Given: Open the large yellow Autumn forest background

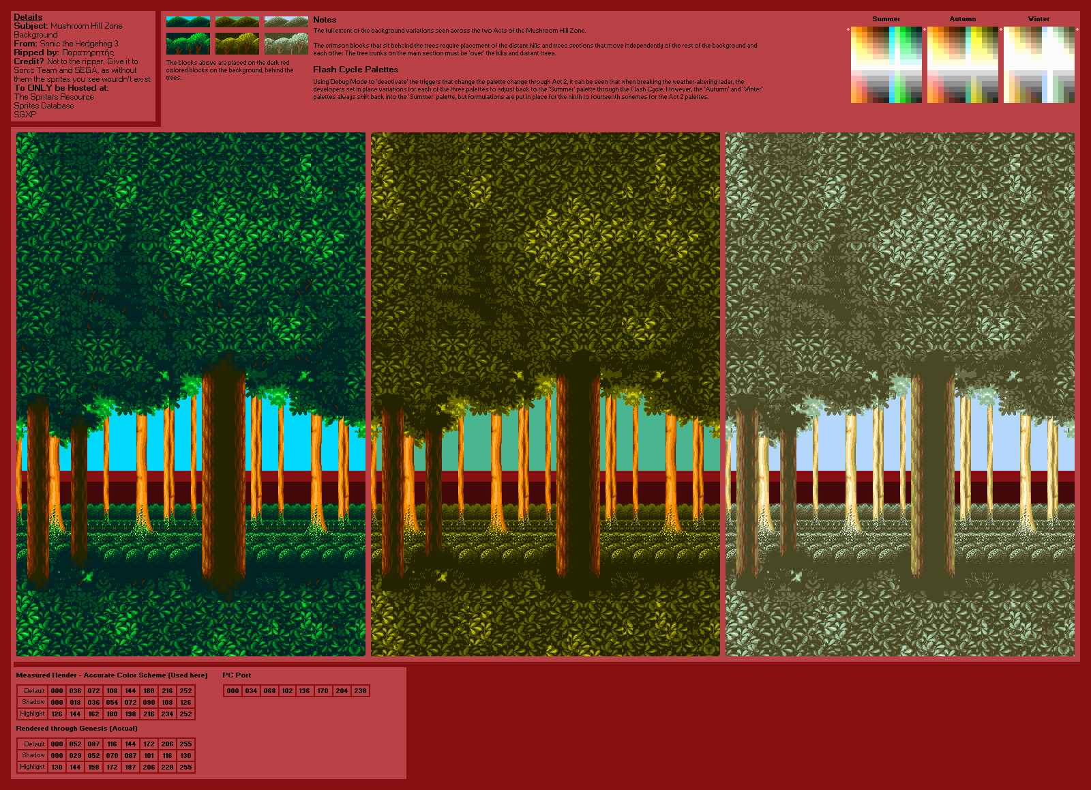Looking at the screenshot, I should click(545, 394).
